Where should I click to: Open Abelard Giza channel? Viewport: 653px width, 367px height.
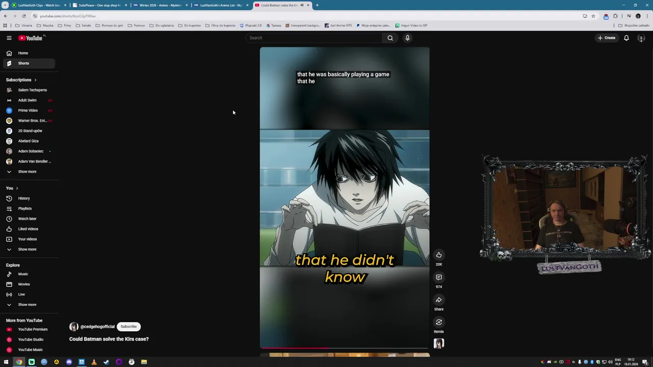pyautogui.click(x=29, y=141)
